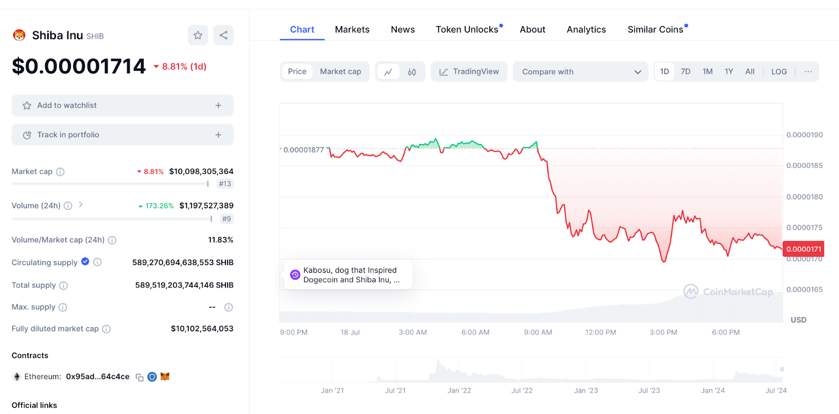Click the red 0.0000171 current price label
The width and height of the screenshot is (839, 414).
[x=803, y=249]
